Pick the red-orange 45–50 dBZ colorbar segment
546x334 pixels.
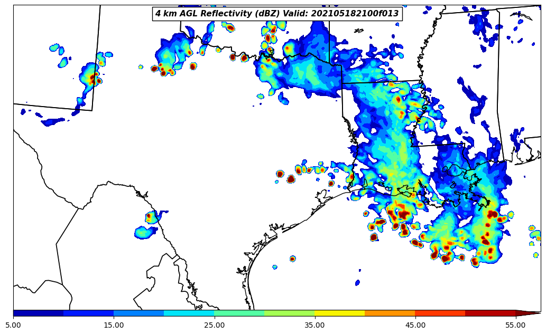tap(440, 313)
